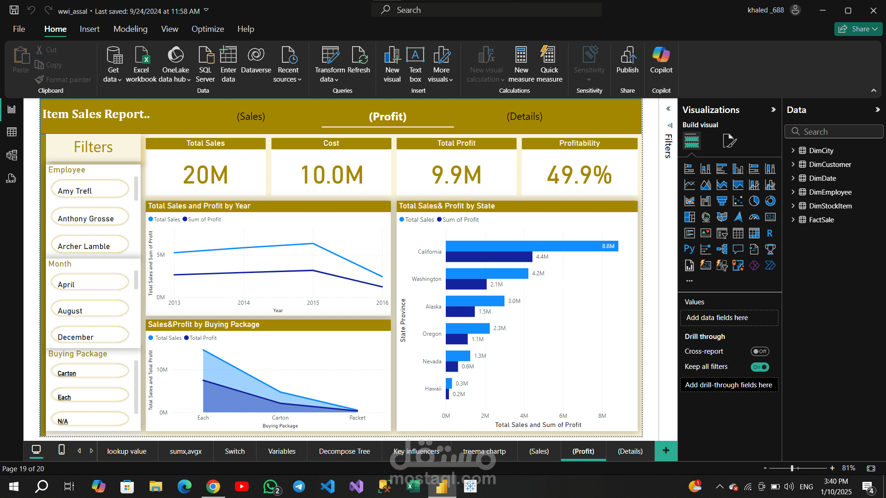This screenshot has width=886, height=498.
Task: Open the Transform data tool
Action: coord(330,64)
